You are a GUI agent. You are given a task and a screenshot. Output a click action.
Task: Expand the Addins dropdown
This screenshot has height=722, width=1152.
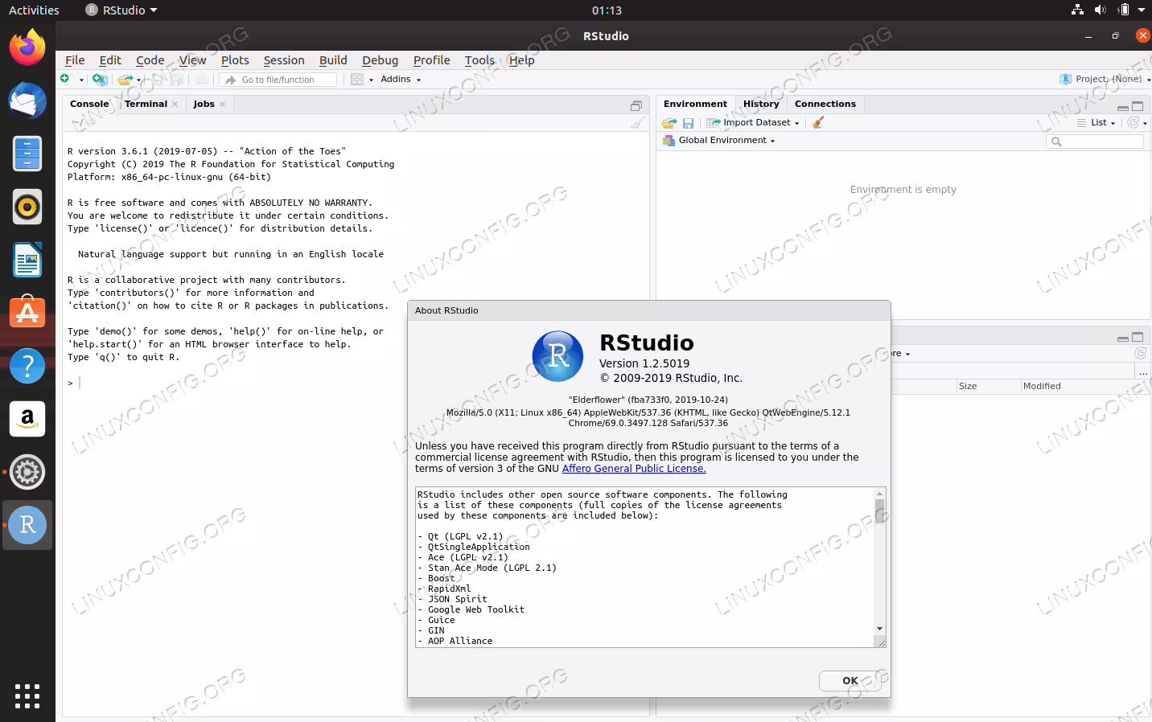pyautogui.click(x=401, y=79)
